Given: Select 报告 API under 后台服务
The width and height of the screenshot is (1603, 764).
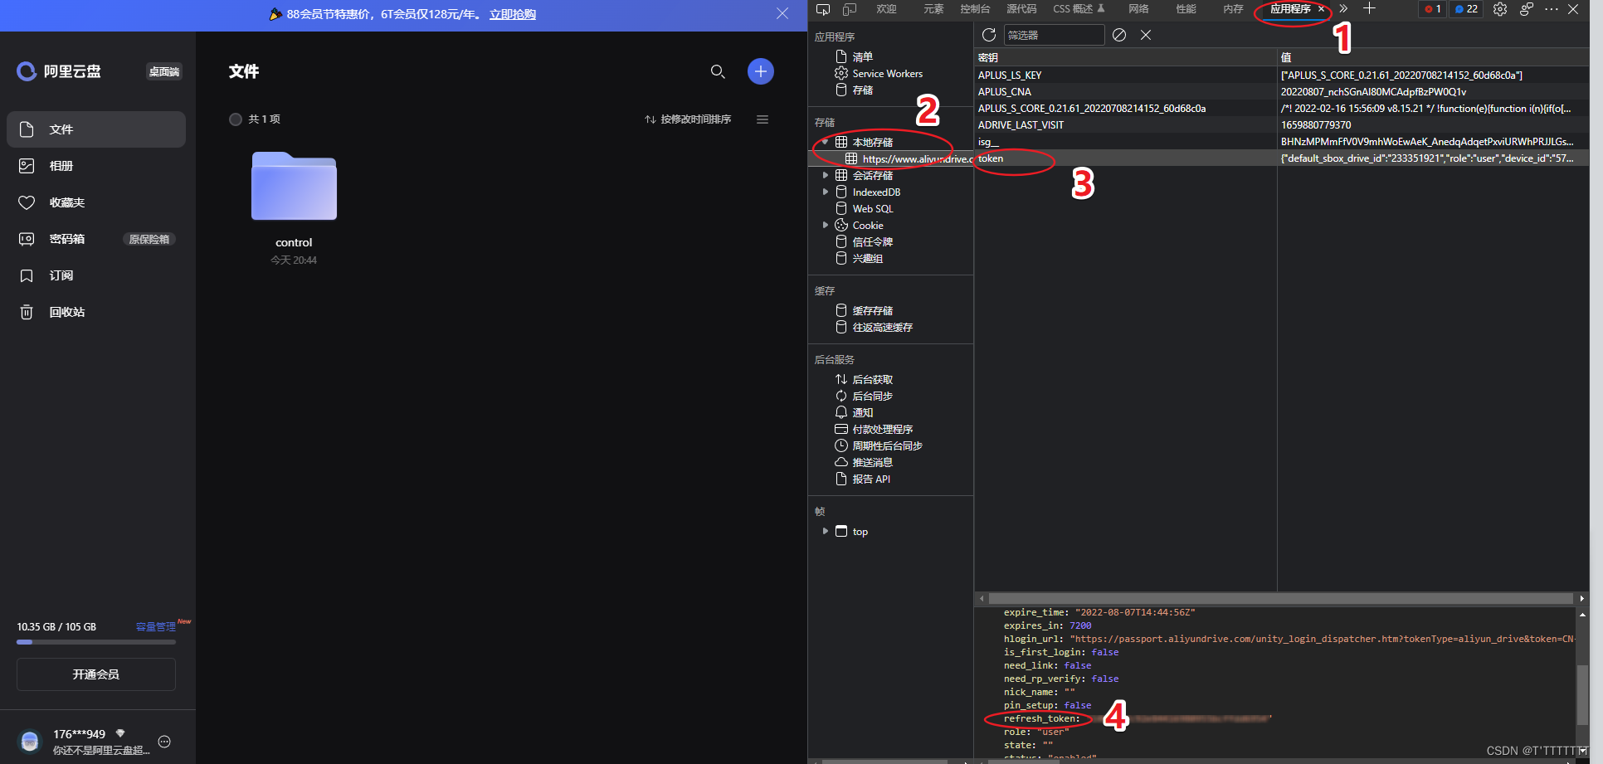Looking at the screenshot, I should tap(871, 479).
